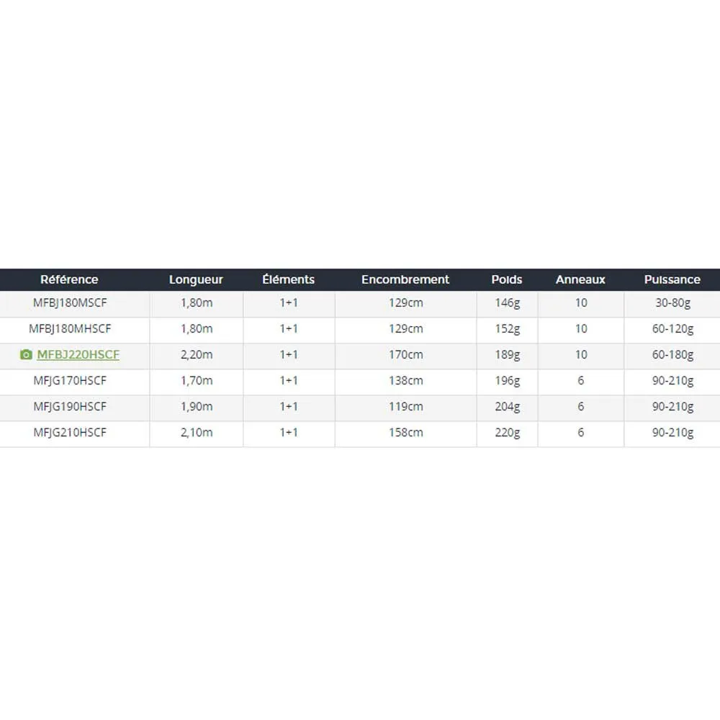Click the MFJG170HSCF reference cell
This screenshot has width=720, height=720.
[70, 381]
